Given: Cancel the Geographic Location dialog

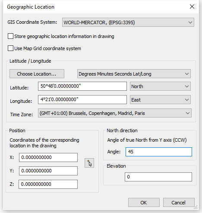Looking at the screenshot, I should pyautogui.click(x=179, y=203).
